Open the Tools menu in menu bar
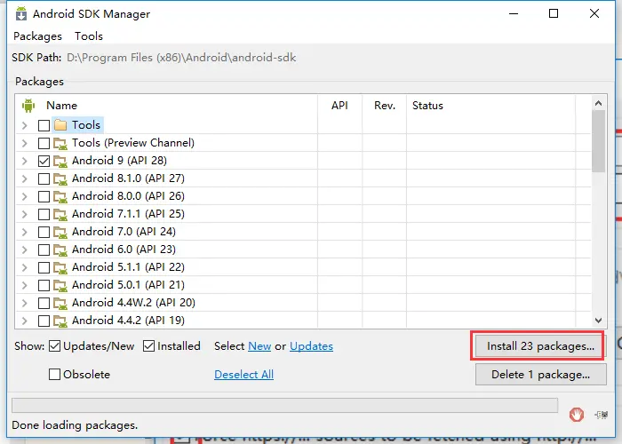This screenshot has width=622, height=444. click(x=89, y=36)
